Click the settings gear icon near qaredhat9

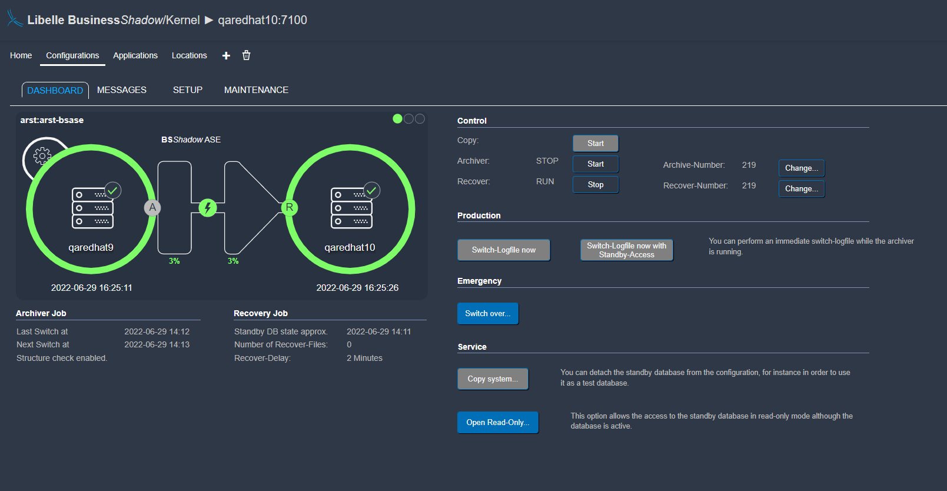(42, 156)
